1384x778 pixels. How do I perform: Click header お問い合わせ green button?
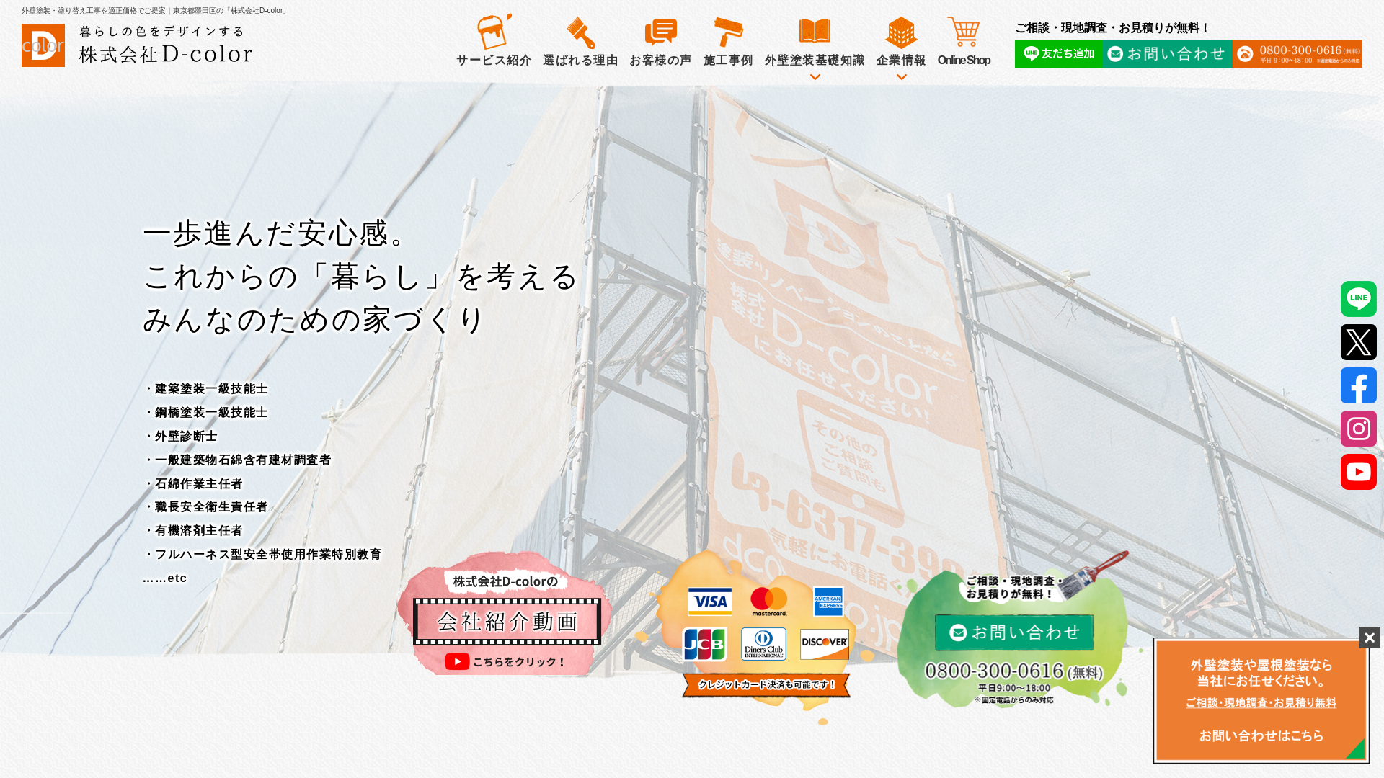[x=1166, y=54]
